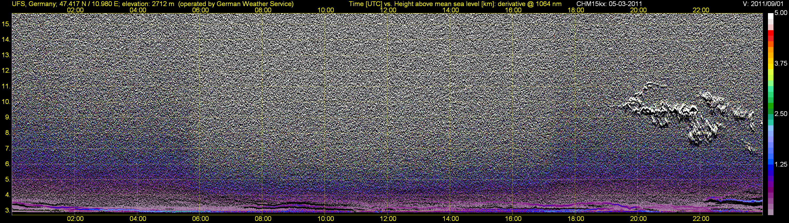
Task: Click the '02:00' label on the bottom time axis
Action: (x=75, y=219)
